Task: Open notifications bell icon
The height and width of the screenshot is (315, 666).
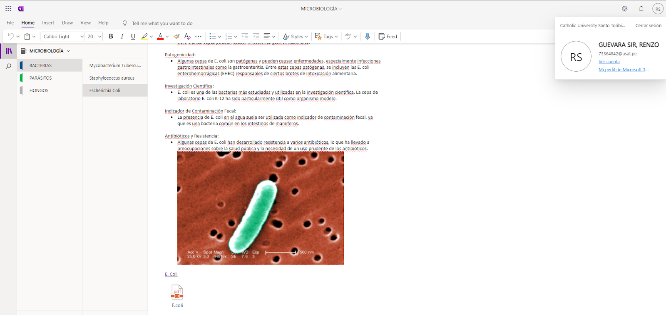Action: pos(641,8)
